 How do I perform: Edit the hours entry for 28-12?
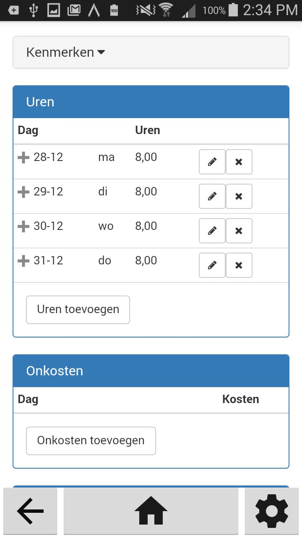tap(212, 162)
